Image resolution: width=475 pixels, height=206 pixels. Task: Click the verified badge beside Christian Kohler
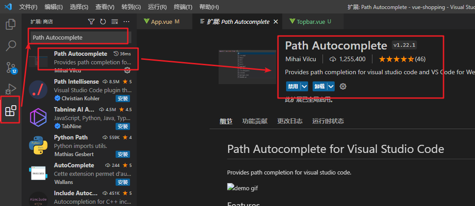(x=57, y=99)
